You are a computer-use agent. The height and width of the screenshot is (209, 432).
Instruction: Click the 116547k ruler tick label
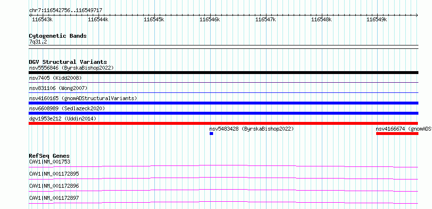(x=266, y=19)
